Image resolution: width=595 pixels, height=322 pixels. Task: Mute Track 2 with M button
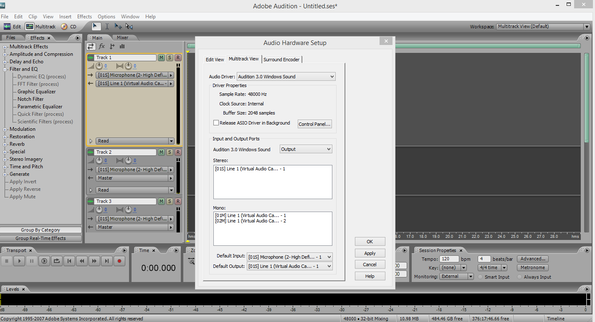pos(161,152)
